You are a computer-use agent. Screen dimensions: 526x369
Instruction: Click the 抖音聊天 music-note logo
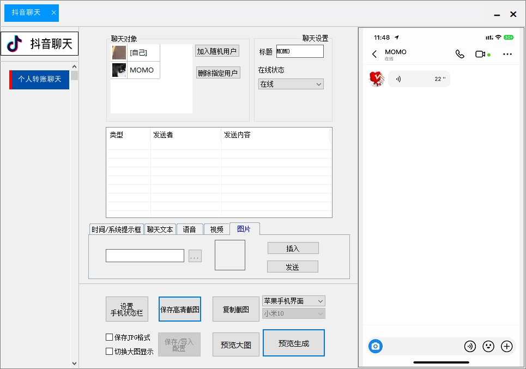(13, 44)
